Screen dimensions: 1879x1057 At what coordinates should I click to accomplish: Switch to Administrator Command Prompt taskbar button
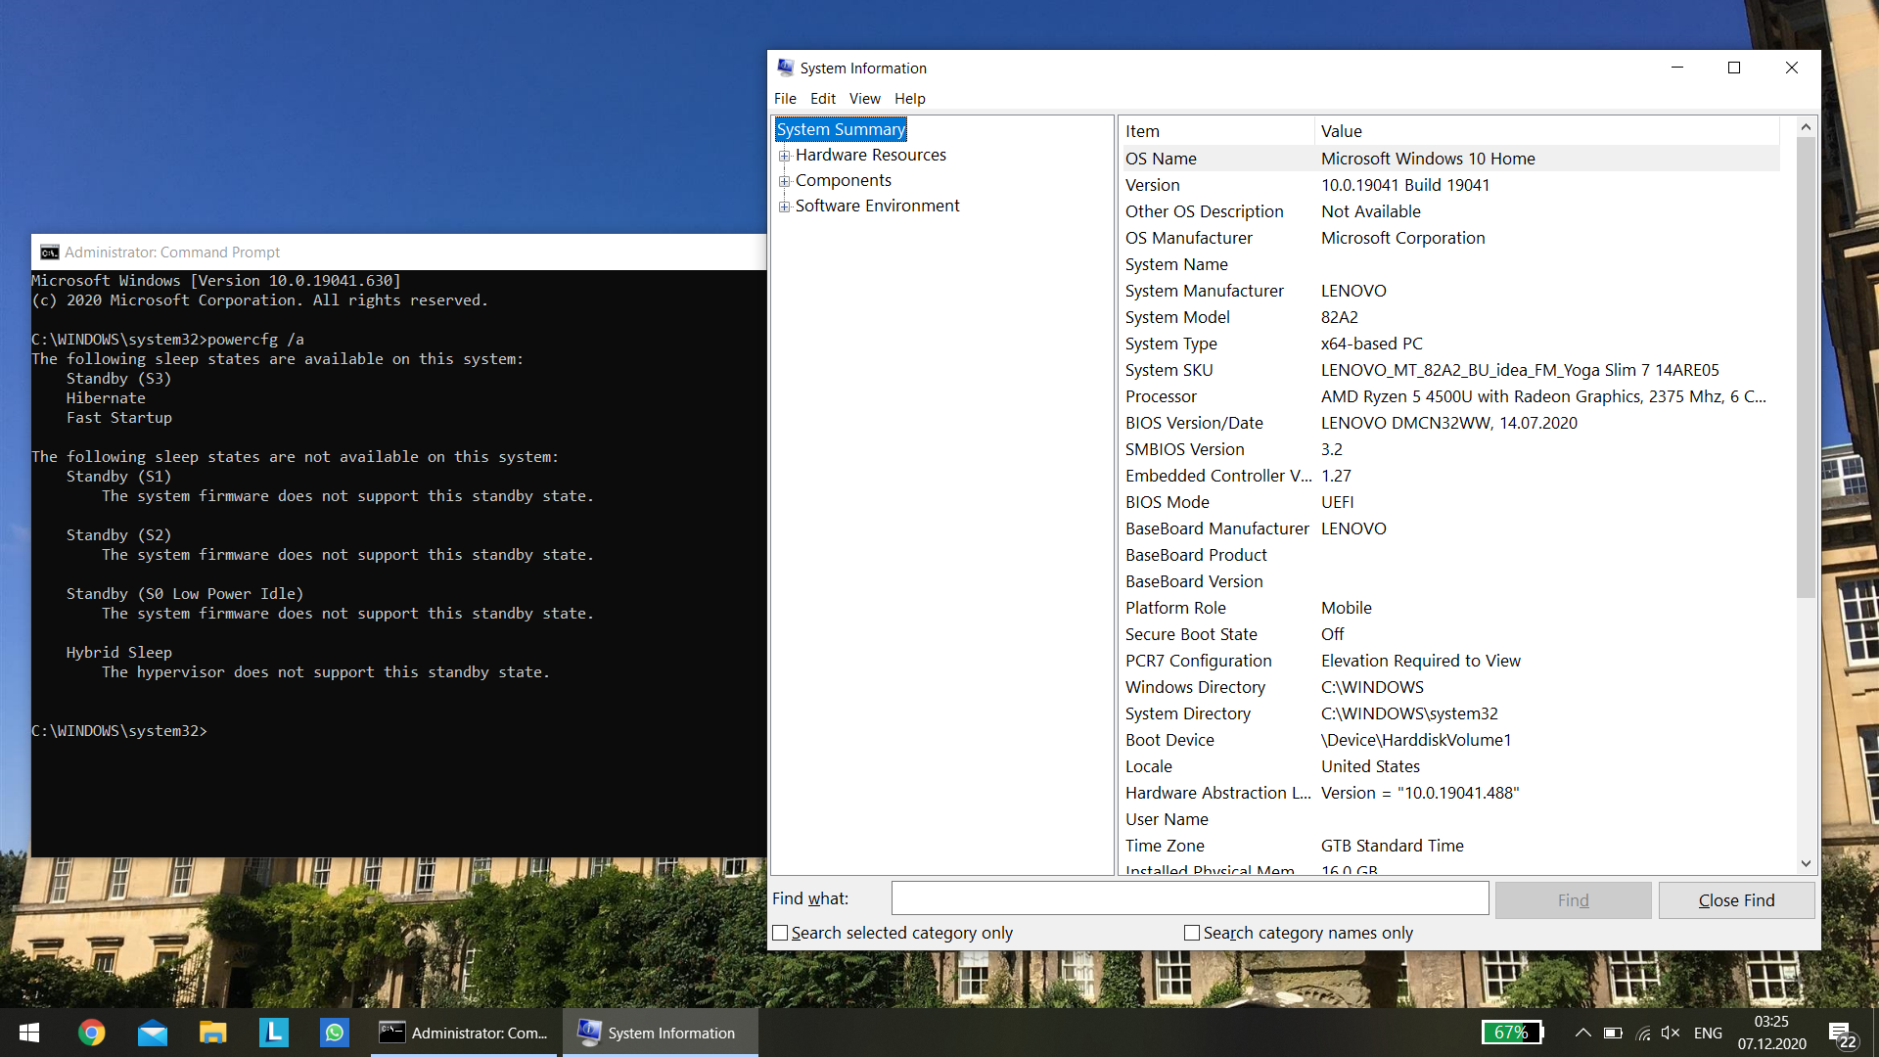(465, 1033)
